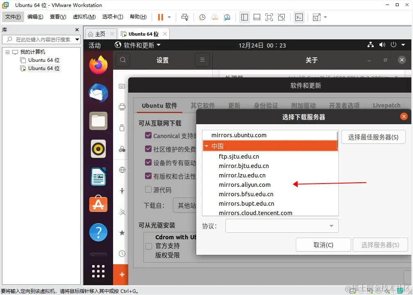Show applications grid icon in dock

click(98, 271)
